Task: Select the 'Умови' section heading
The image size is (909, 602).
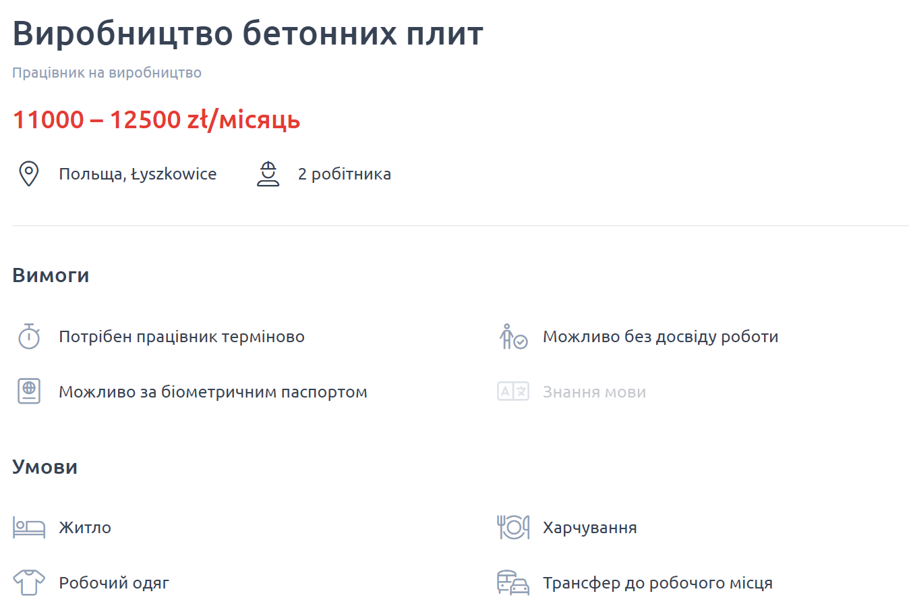Action: 45,466
